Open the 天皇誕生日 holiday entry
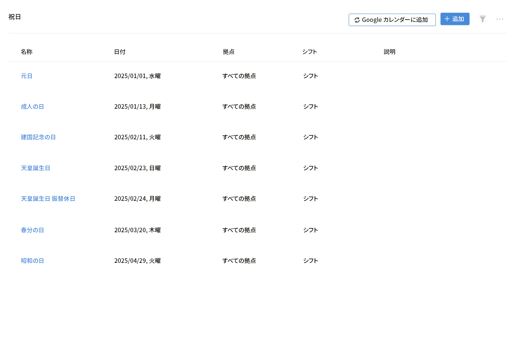The height and width of the screenshot is (351, 529). click(x=36, y=168)
